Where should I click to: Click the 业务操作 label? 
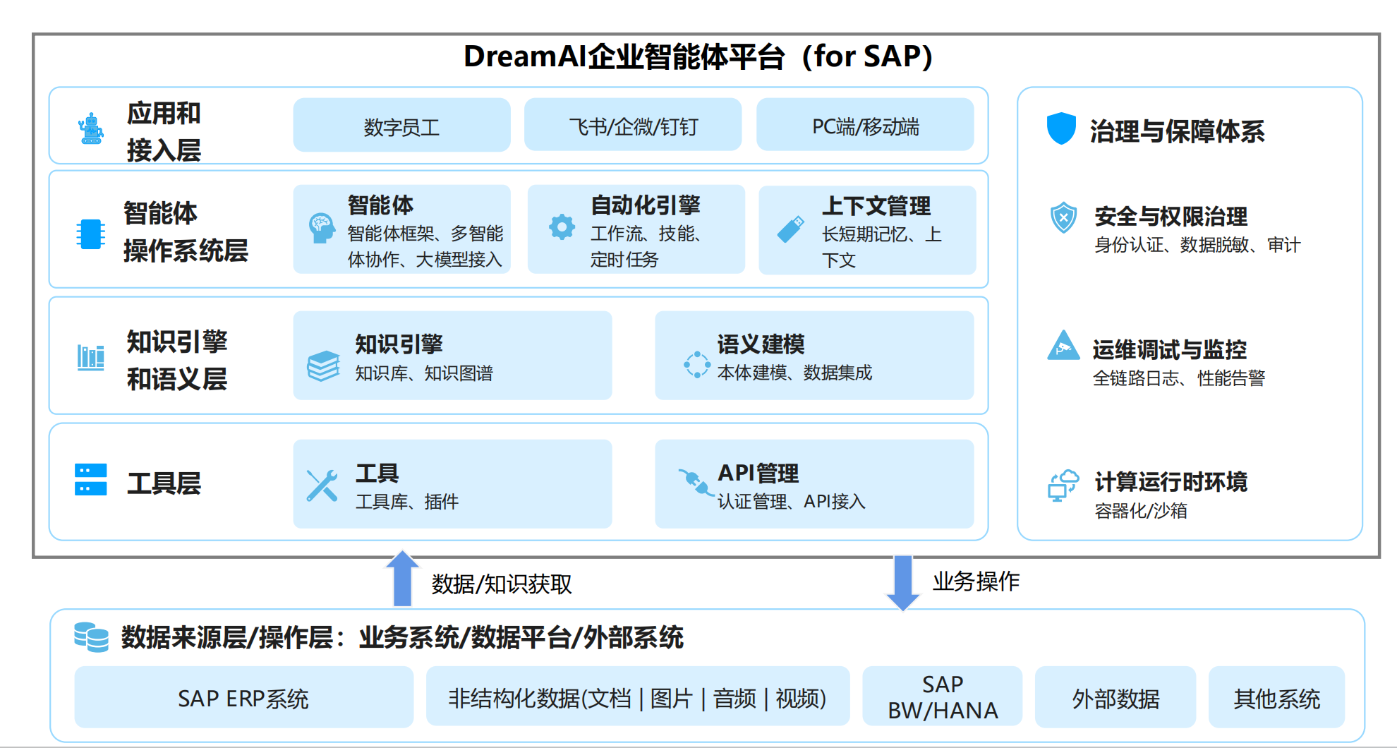976,581
